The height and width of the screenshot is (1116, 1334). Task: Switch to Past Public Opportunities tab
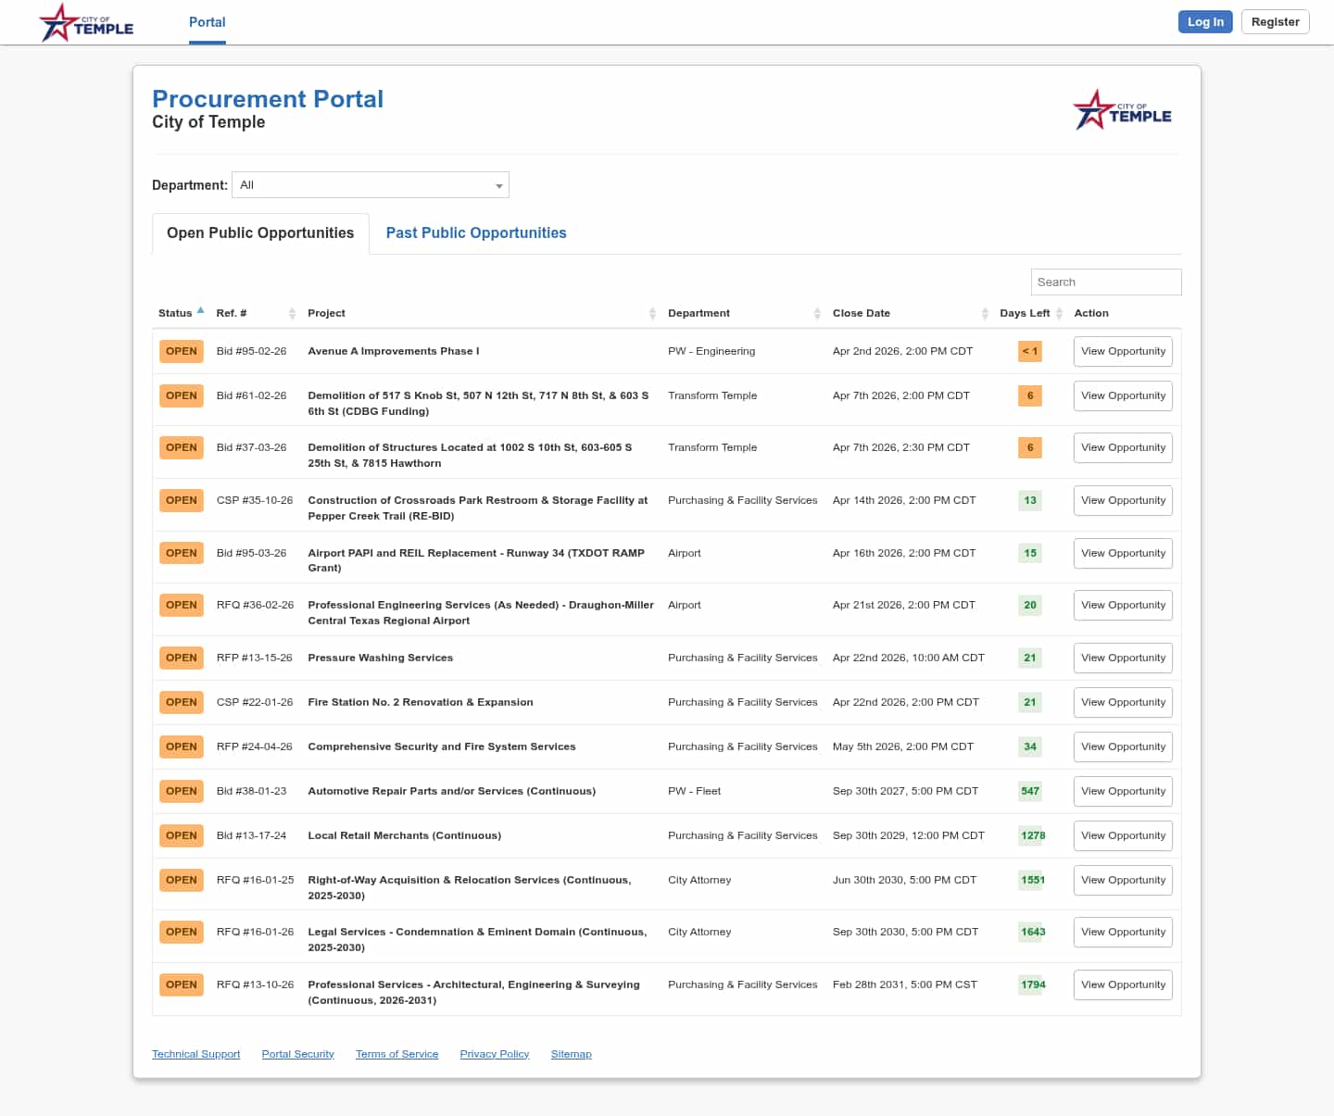click(476, 233)
